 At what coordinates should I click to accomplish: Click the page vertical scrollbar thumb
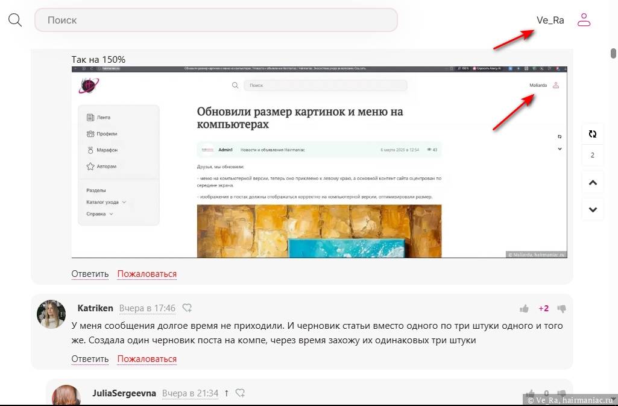pyautogui.click(x=613, y=53)
